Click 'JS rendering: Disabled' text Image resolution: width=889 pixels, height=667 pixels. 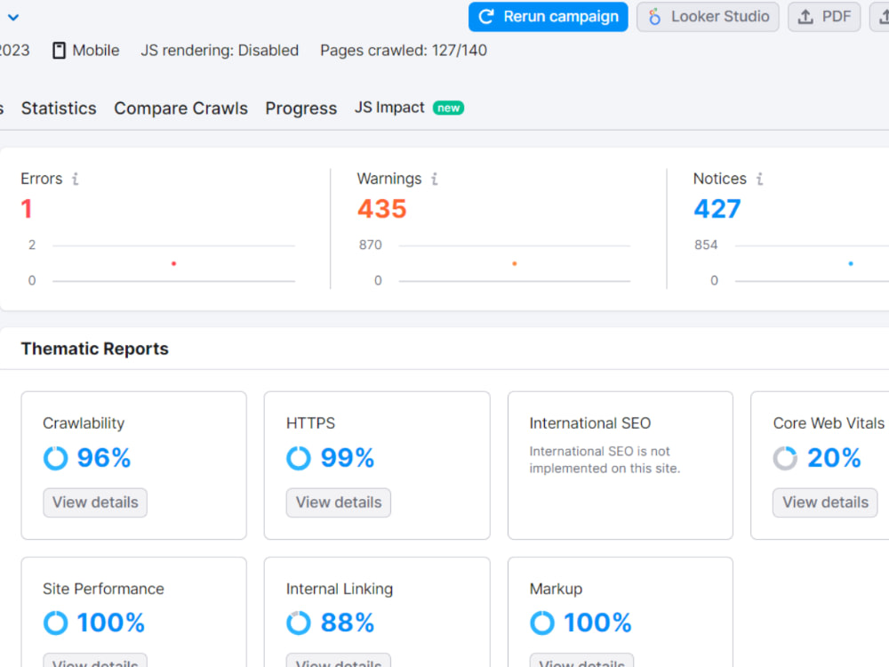220,51
